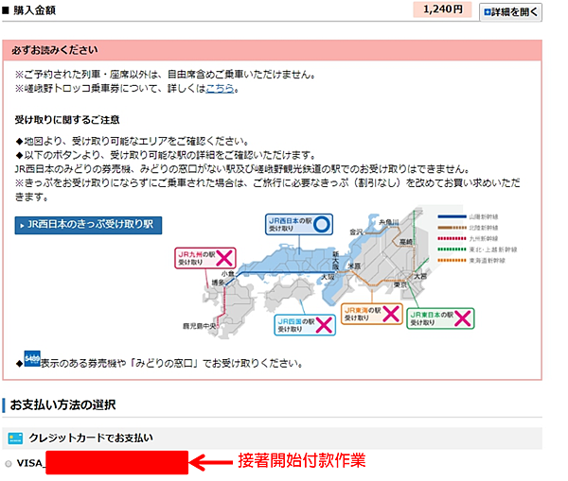Click the 北陸新幹線 legend entry
The image size is (568, 481).
468,228
